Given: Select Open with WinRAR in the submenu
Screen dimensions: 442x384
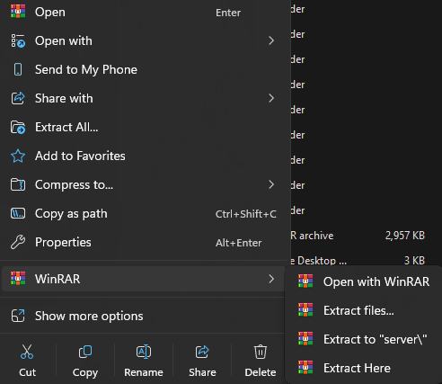Looking at the screenshot, I should [x=364, y=281].
